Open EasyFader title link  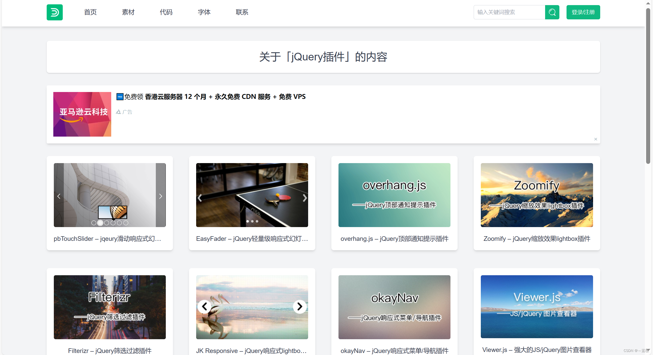[x=252, y=239]
